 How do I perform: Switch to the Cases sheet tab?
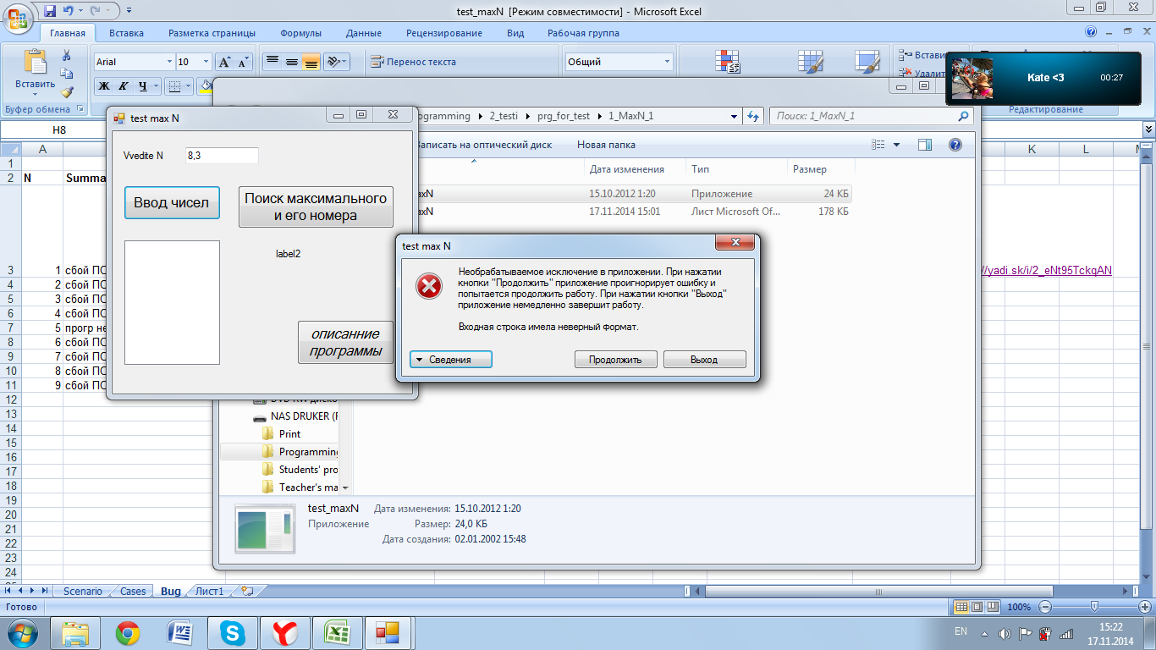click(x=133, y=591)
